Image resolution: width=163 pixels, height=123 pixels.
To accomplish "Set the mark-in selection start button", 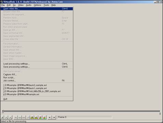I will click(50, 117).
